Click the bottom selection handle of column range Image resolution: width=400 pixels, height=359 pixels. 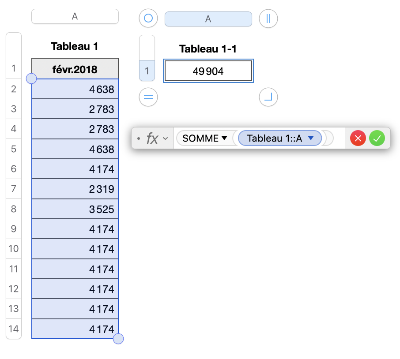[118, 339]
